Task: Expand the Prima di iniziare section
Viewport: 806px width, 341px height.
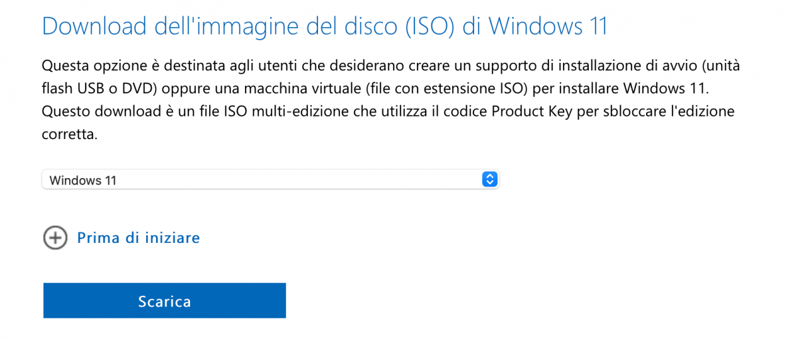Action: coord(122,238)
